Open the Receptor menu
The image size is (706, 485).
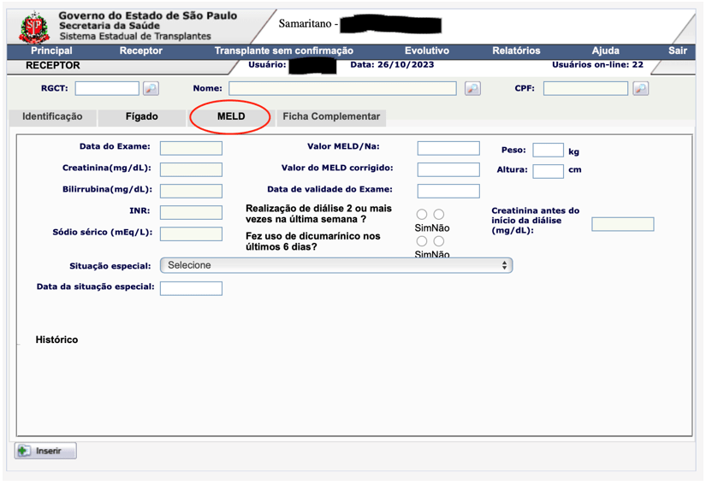(x=140, y=51)
